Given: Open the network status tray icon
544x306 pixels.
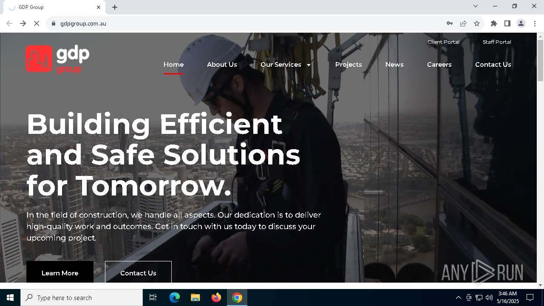Looking at the screenshot, I should (x=479, y=297).
